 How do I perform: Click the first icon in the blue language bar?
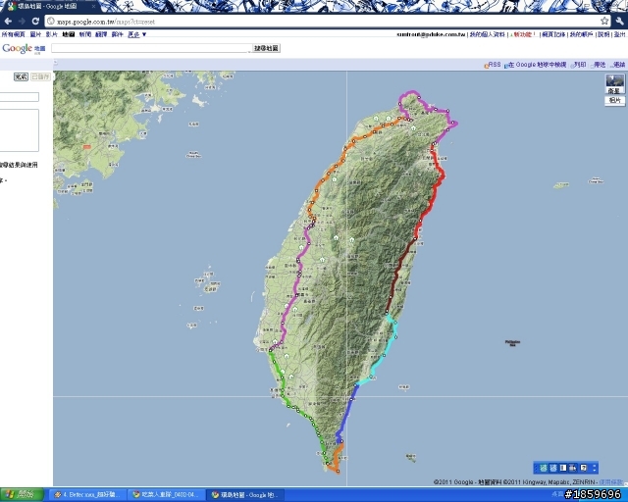(x=543, y=468)
